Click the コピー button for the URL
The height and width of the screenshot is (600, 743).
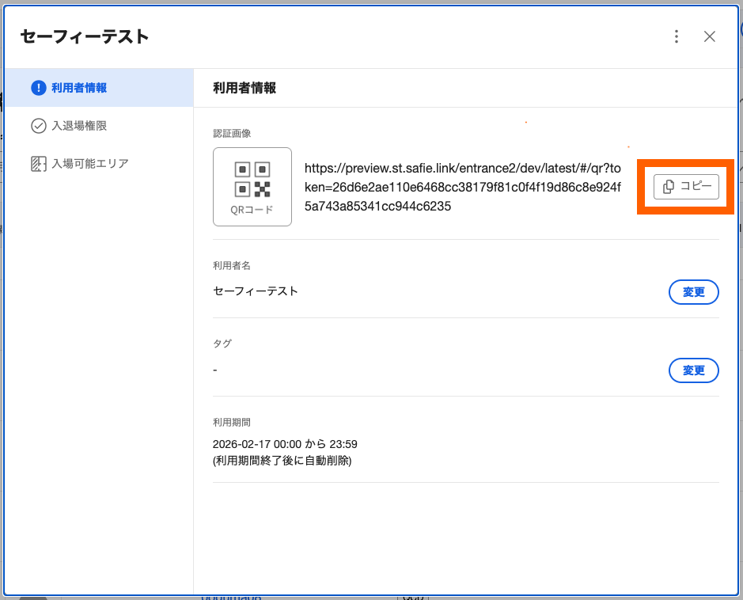(686, 187)
